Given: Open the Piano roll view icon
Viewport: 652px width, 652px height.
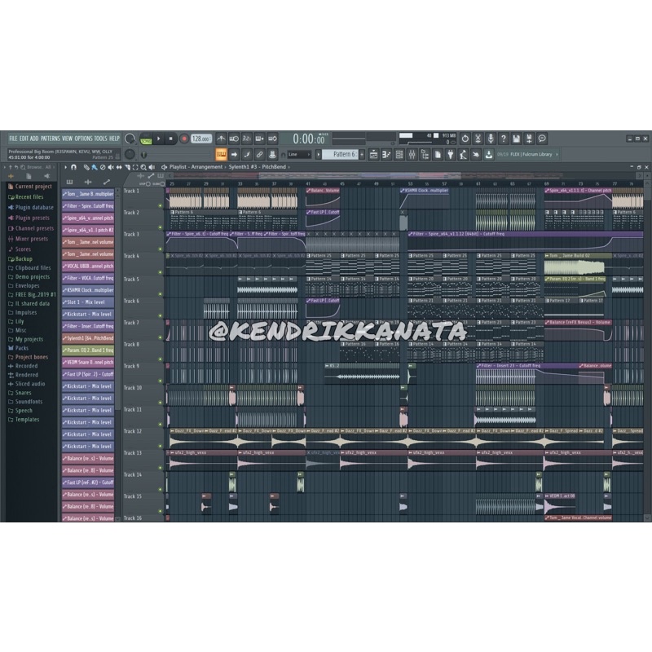Looking at the screenshot, I should click(x=386, y=155).
